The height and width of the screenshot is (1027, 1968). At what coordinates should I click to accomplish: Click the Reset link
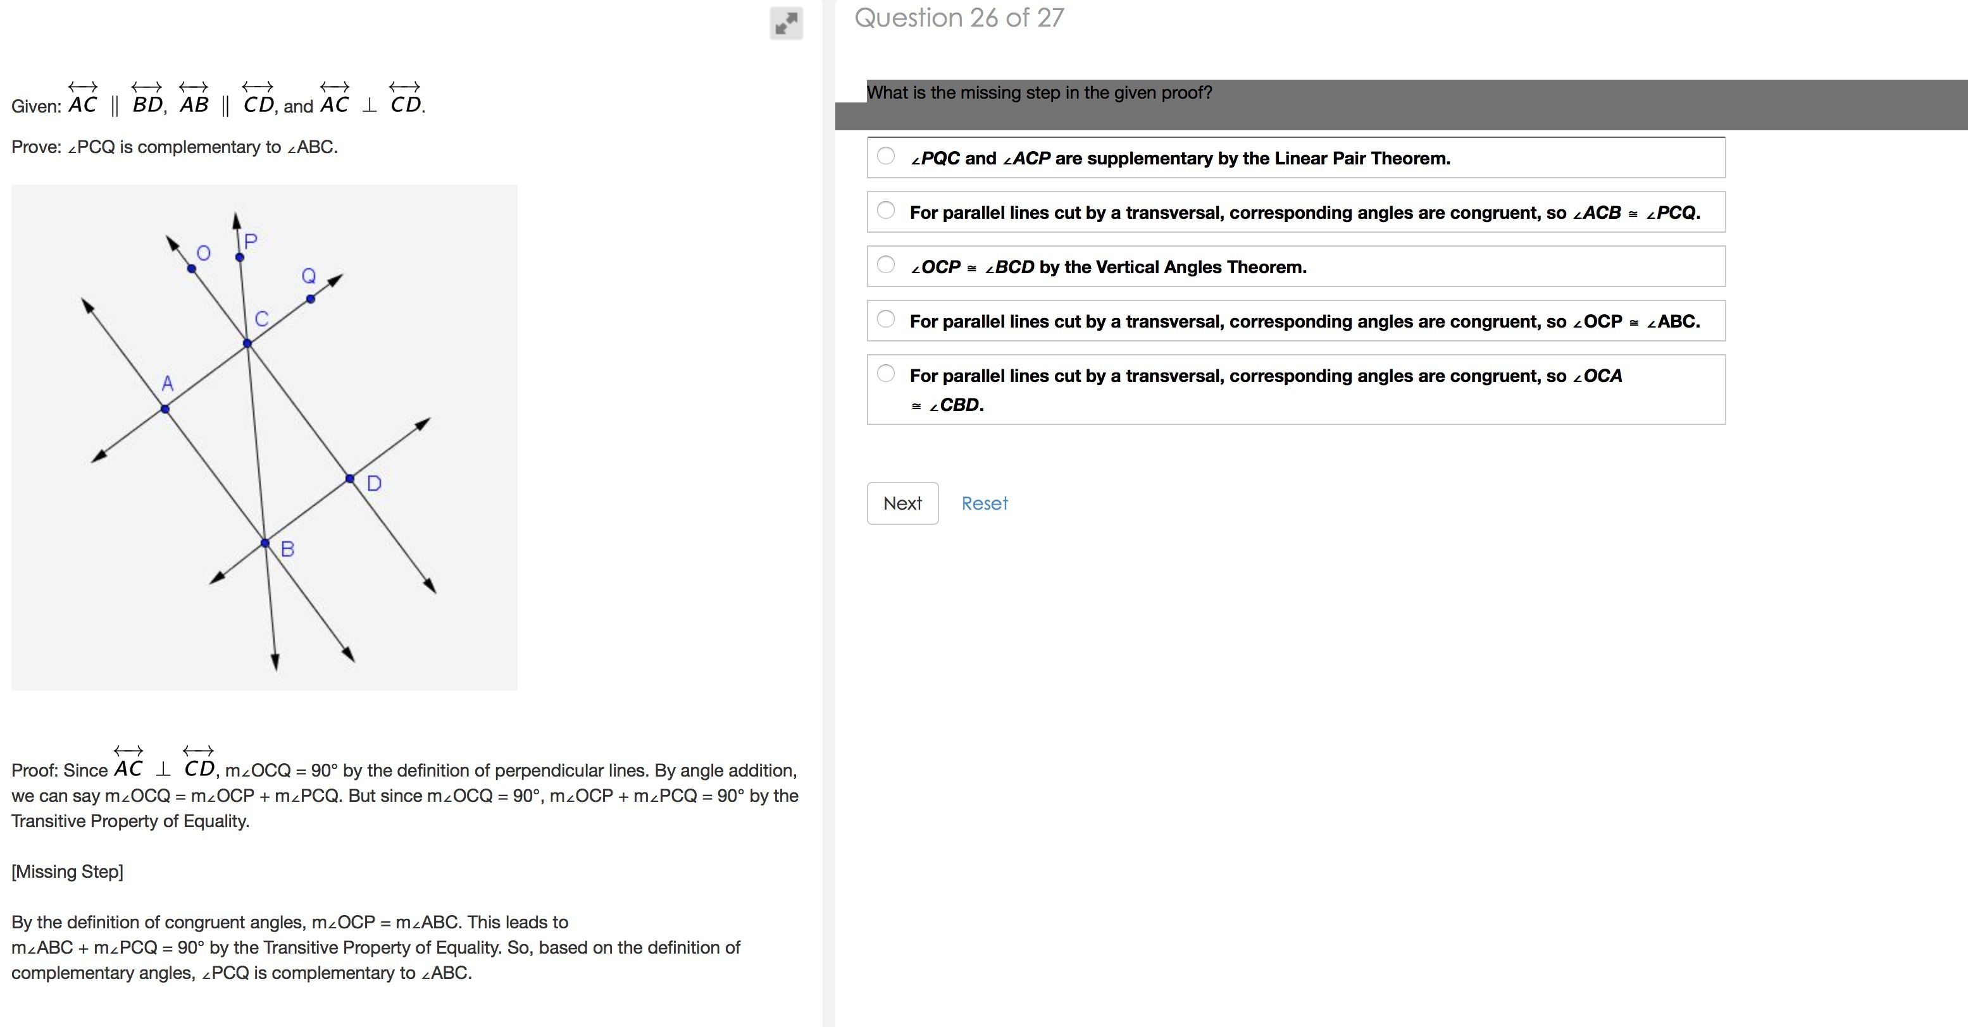(984, 503)
